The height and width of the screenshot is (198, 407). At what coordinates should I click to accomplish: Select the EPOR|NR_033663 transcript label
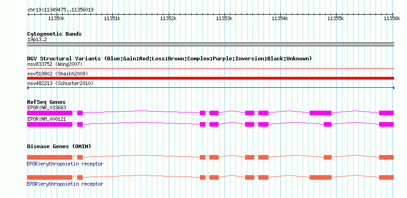[47, 107]
